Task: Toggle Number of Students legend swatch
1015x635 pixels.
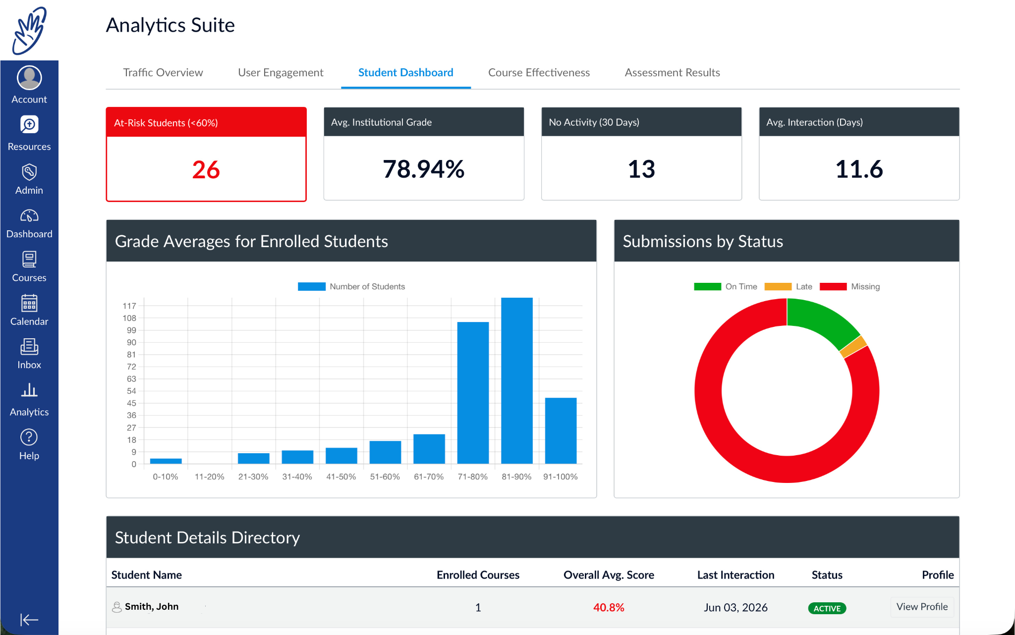Action: tap(311, 286)
